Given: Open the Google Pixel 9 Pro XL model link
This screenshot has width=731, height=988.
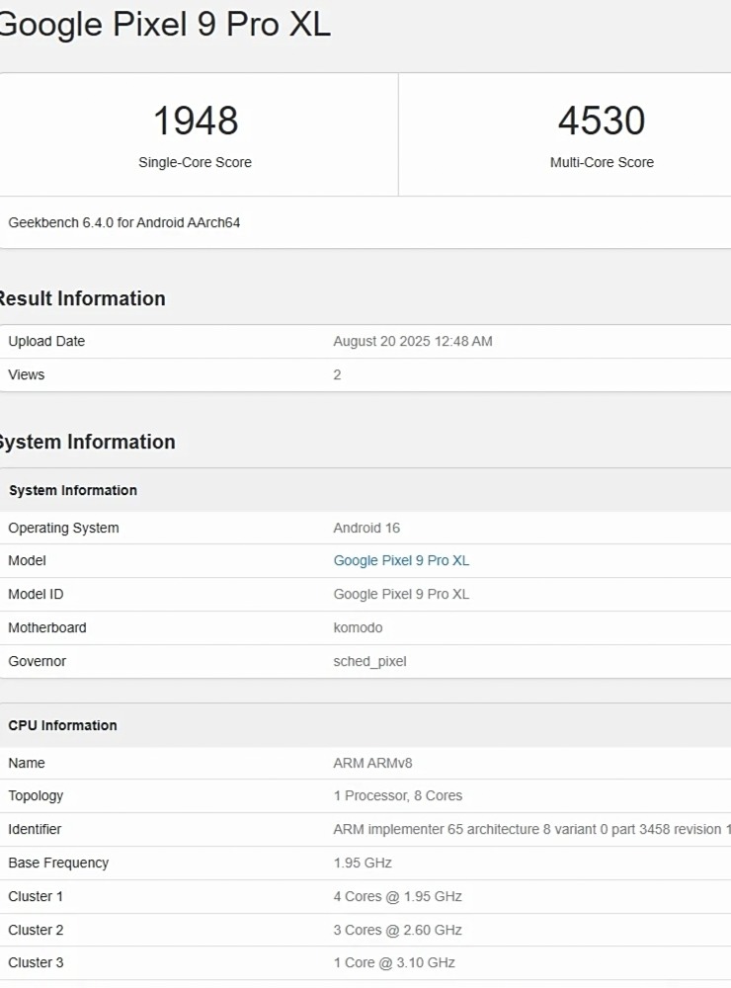Looking at the screenshot, I should pyautogui.click(x=401, y=561).
